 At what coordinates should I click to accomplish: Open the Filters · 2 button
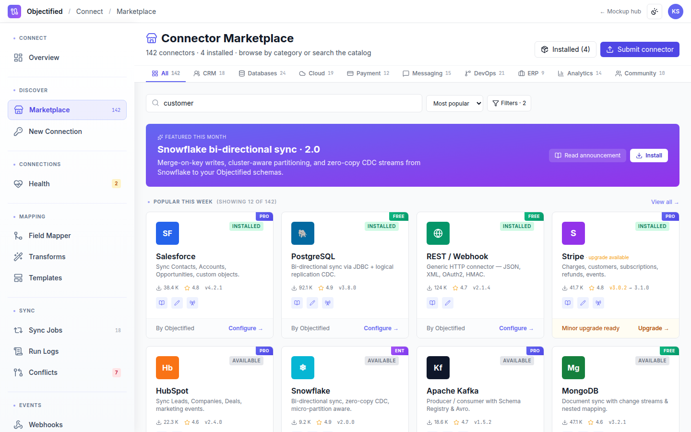tap(509, 103)
